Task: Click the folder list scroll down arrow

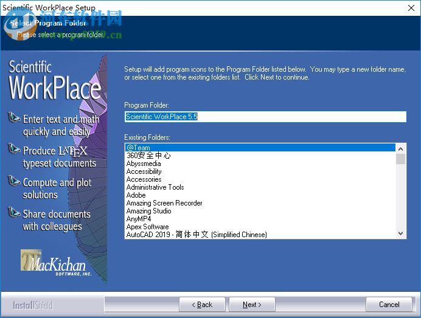Action: point(400,233)
